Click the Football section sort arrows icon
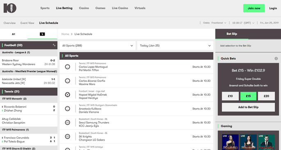 54,45
